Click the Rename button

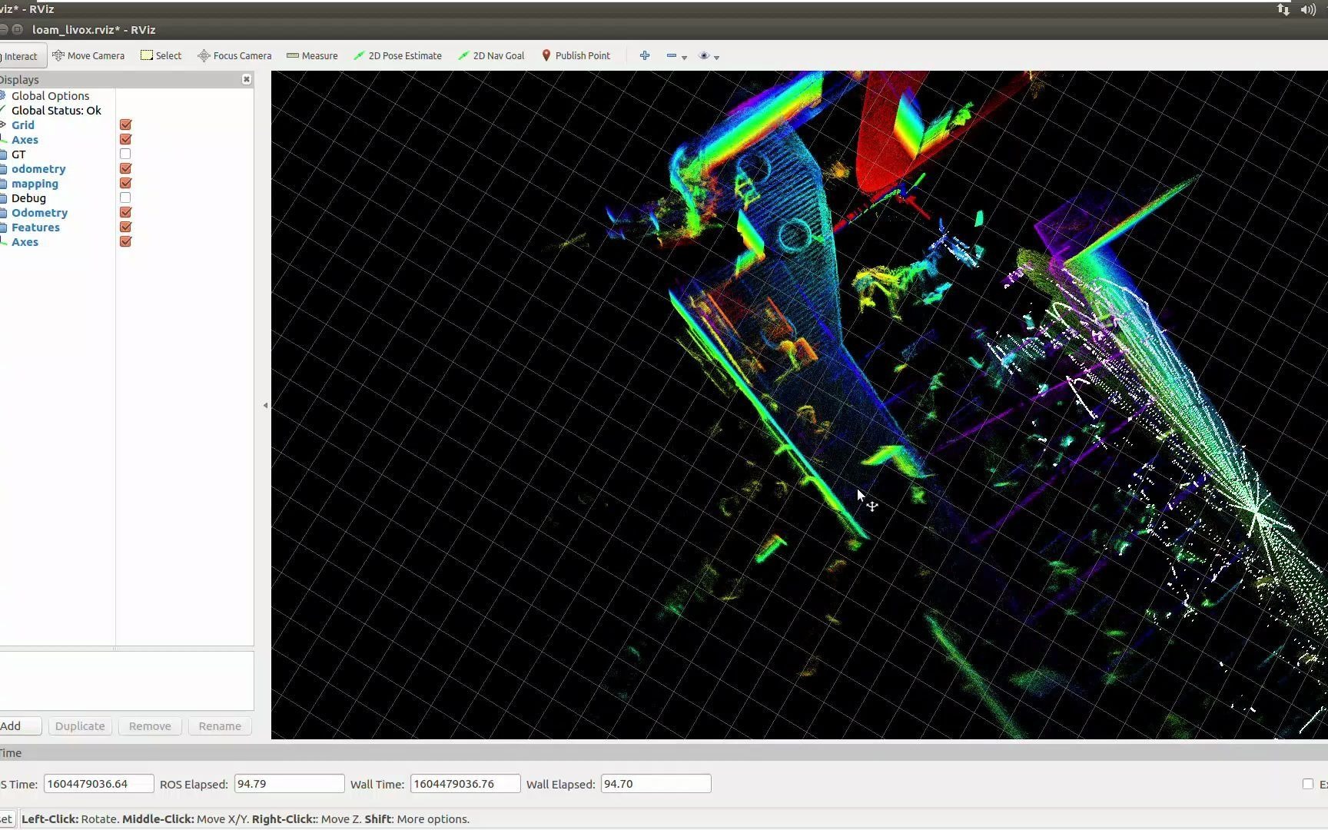point(219,725)
